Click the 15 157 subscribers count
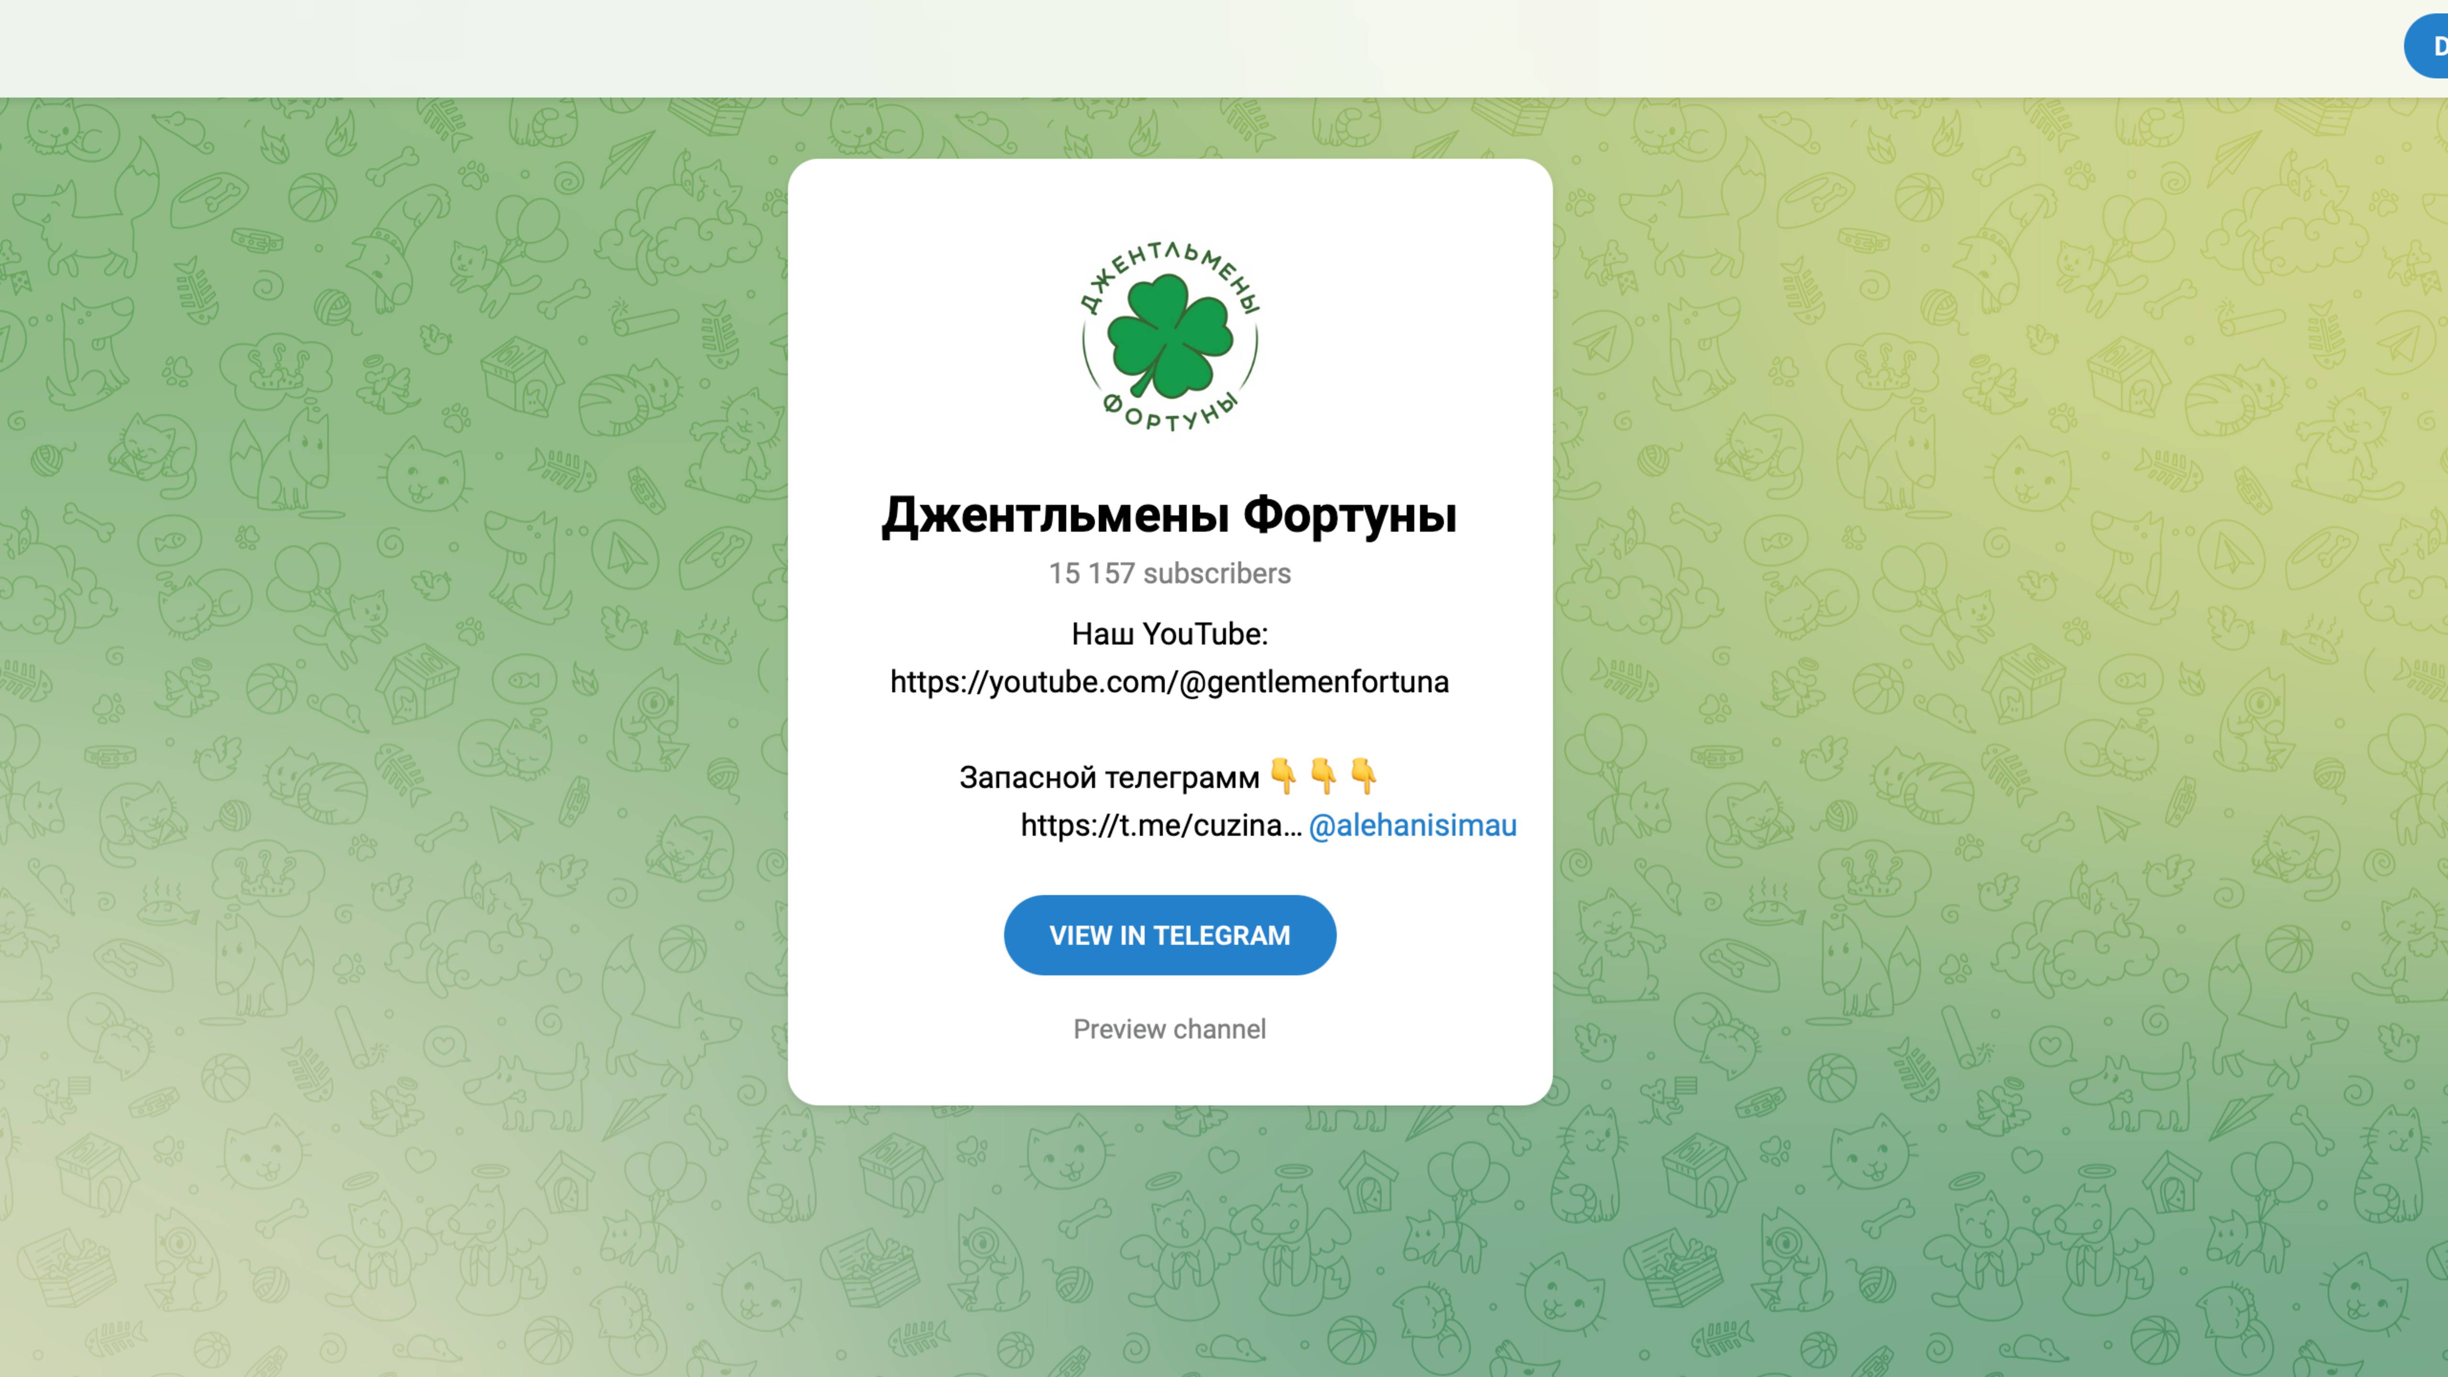This screenshot has width=2448, height=1377. click(1170, 573)
